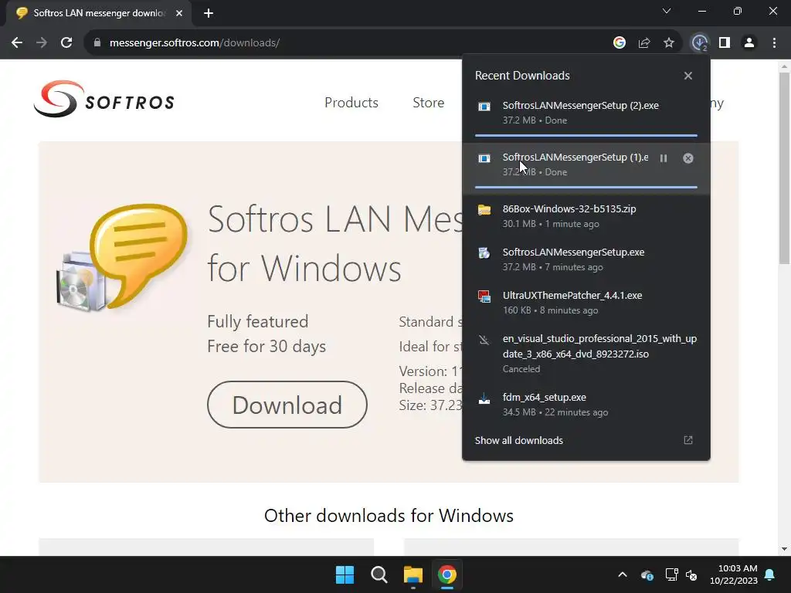Open the Chrome side panel

pos(725,43)
